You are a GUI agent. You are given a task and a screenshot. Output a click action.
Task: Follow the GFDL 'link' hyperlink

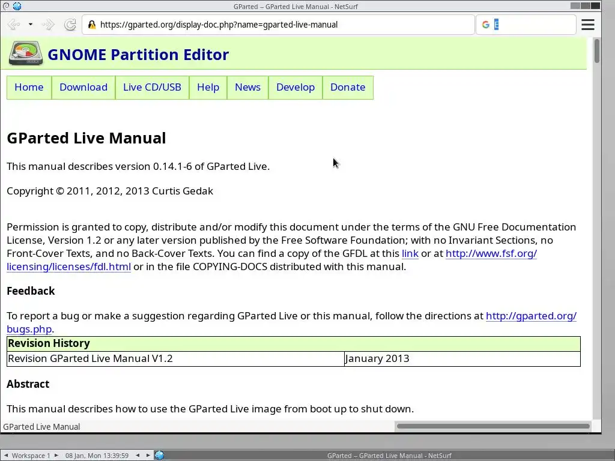[410, 254]
